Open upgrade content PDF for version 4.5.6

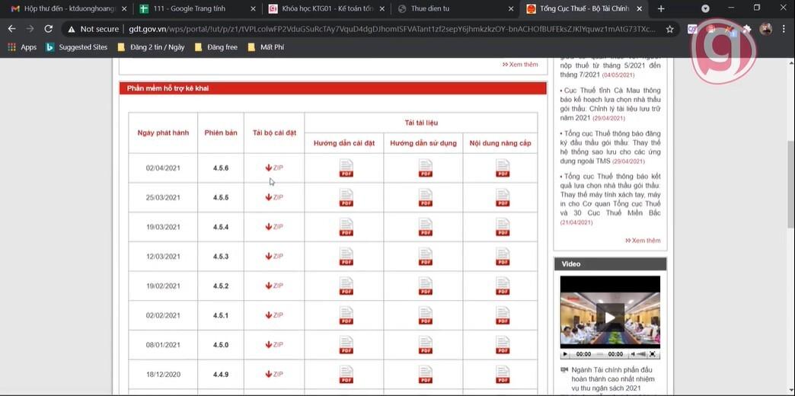click(503, 168)
